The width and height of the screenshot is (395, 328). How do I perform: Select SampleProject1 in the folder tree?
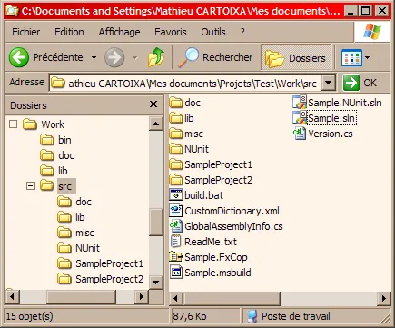click(109, 263)
